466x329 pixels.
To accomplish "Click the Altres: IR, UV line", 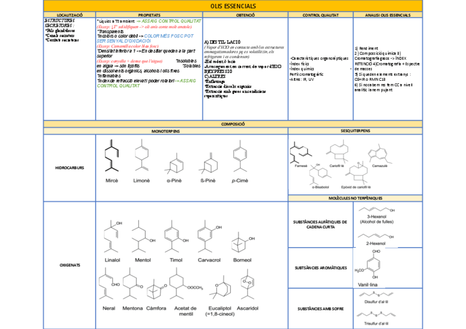I will click(302, 80).
